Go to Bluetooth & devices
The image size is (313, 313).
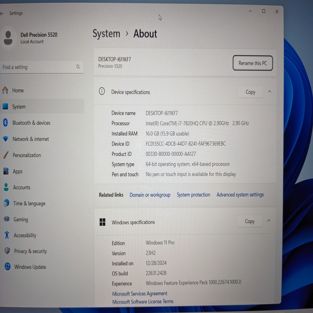point(42,123)
